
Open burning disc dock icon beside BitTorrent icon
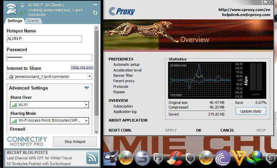tap(206, 158)
